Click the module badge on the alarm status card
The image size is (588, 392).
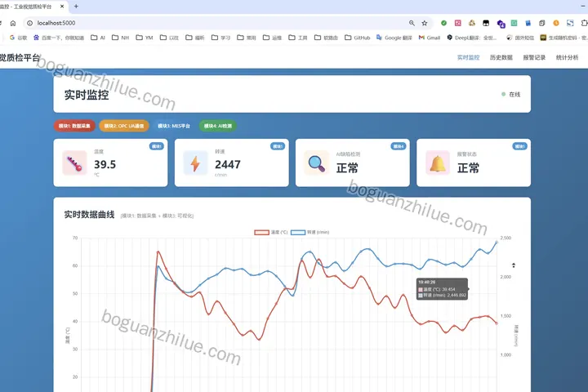(x=519, y=146)
